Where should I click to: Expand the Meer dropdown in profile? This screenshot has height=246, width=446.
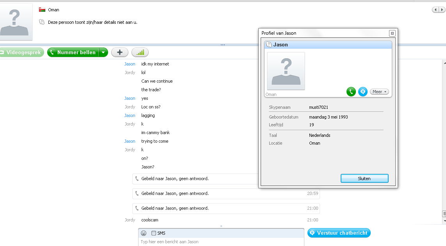(379, 92)
